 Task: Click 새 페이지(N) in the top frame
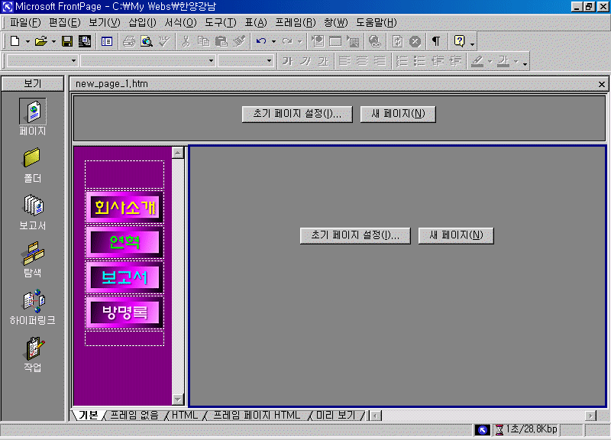pyautogui.click(x=398, y=114)
